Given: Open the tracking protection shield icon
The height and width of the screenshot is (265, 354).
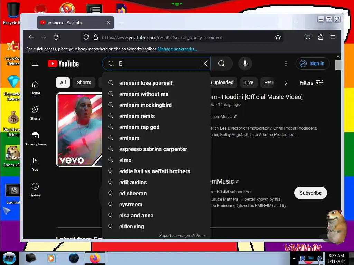Looking at the screenshot, I should point(86,37).
